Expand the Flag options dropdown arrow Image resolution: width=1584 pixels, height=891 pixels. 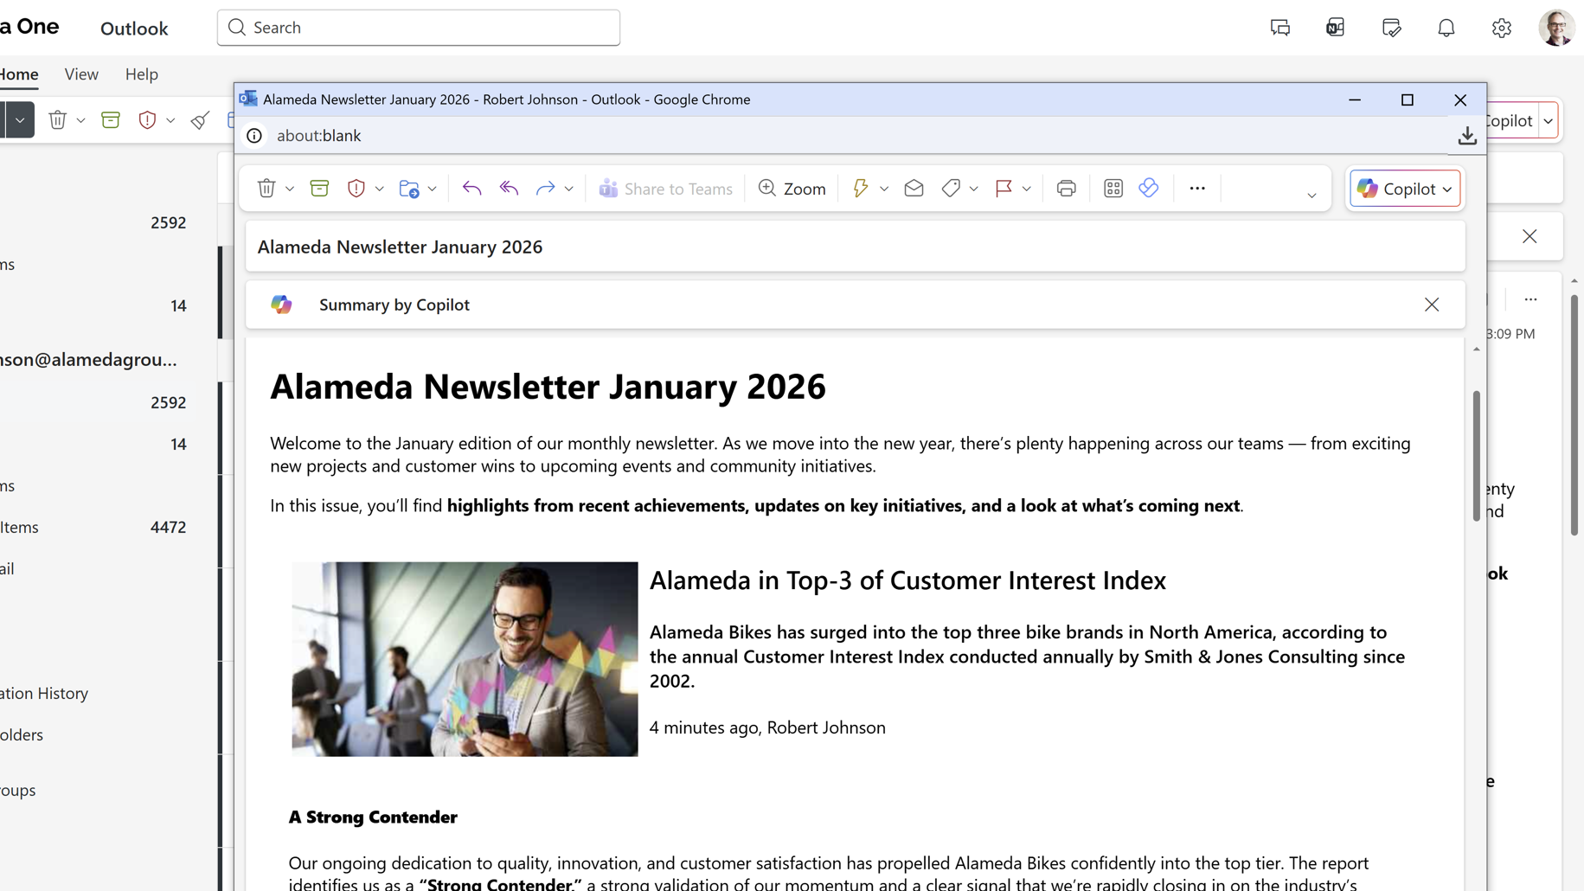tap(1026, 189)
